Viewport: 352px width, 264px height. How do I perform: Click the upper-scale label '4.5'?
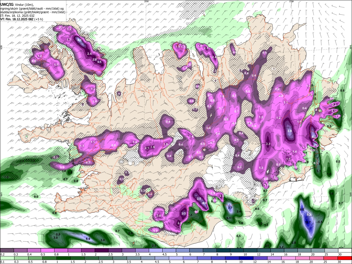(164, 254)
